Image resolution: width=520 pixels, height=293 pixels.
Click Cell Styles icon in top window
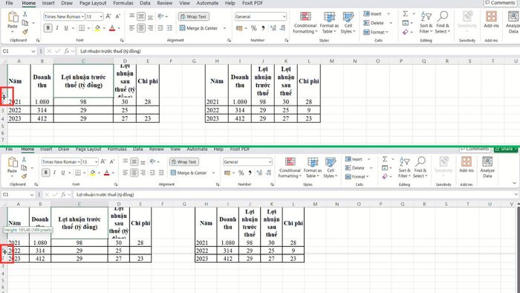click(x=348, y=16)
